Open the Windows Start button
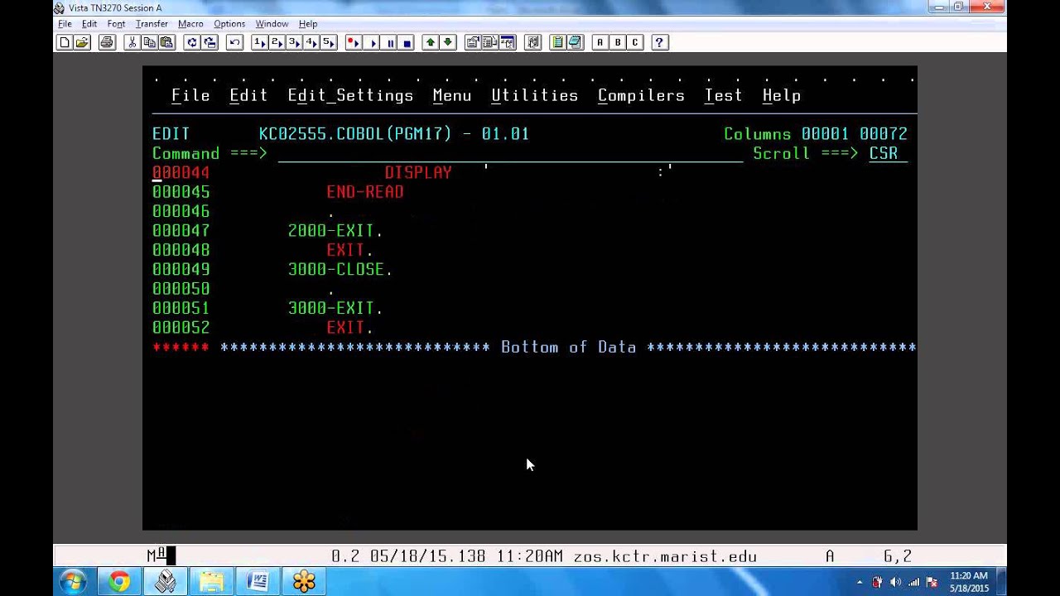Viewport: 1060px width, 596px height. (x=73, y=582)
